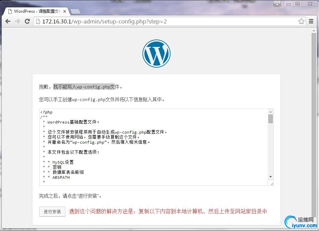Click the WordPress logo
Viewport: 319px width, 231px height.
point(156,54)
